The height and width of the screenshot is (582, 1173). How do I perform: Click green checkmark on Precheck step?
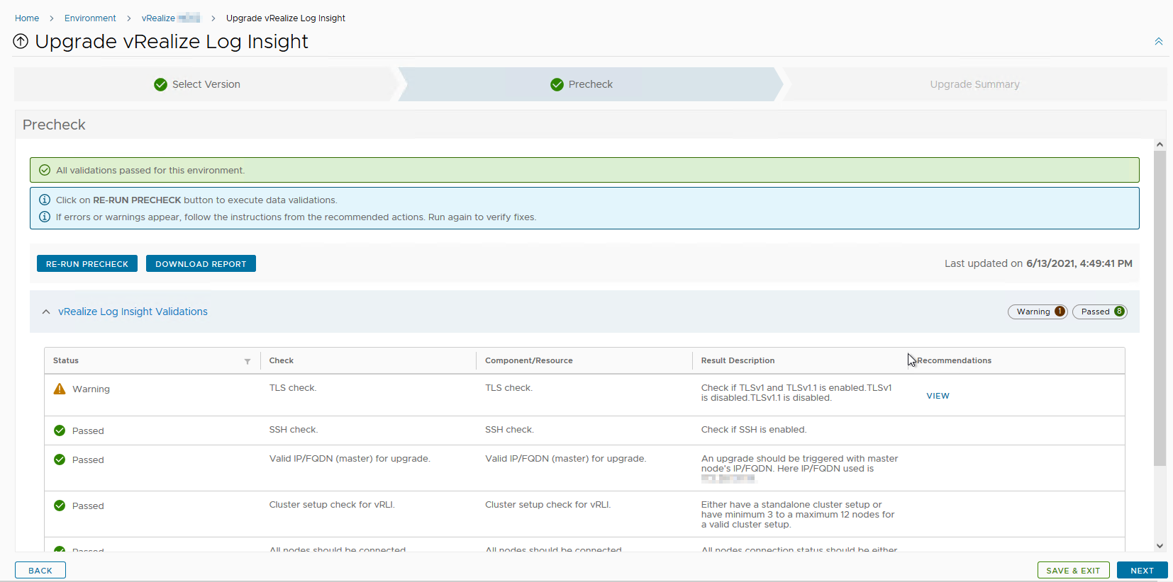click(x=557, y=84)
